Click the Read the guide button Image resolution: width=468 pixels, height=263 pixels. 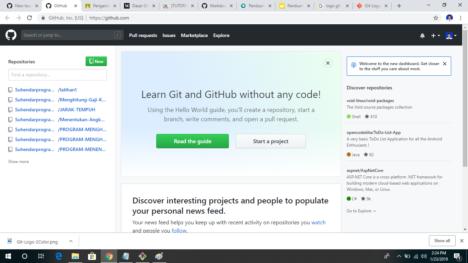tap(193, 141)
